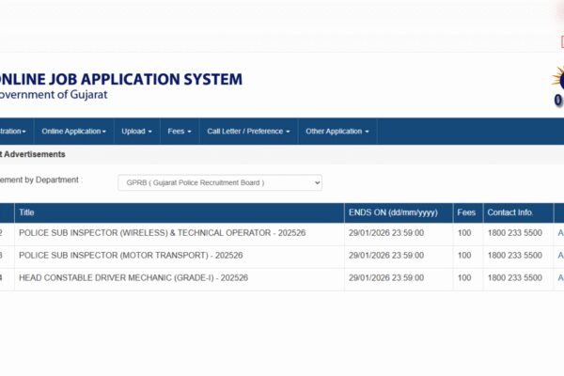Expand the GPRB department dropdown

coord(220,182)
